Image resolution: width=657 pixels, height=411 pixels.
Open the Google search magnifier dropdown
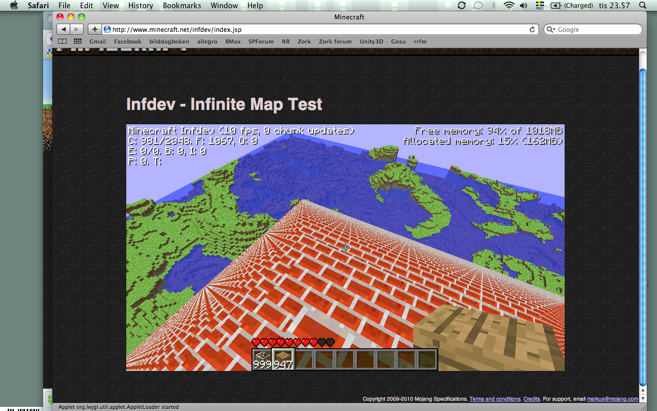click(551, 30)
